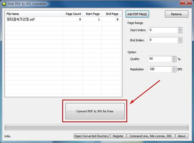Click the Register button
This screenshot has height=143, width=194.
[118, 136]
